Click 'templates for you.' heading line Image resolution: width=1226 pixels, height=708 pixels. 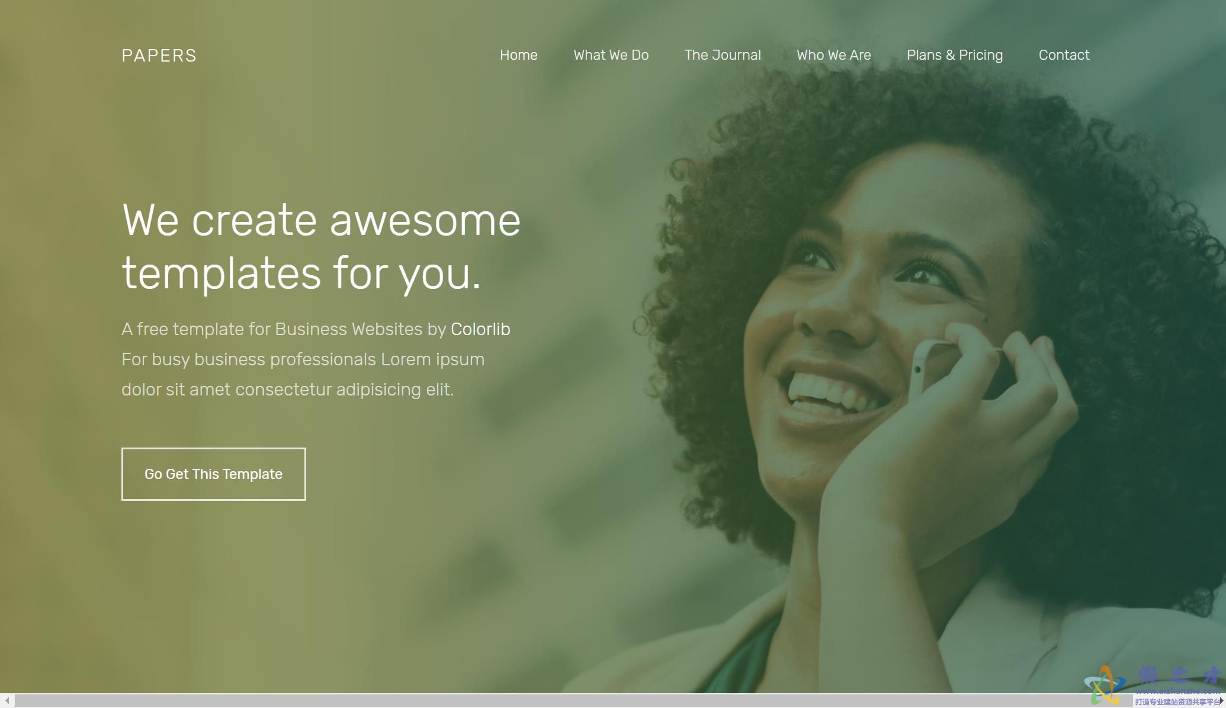click(301, 273)
